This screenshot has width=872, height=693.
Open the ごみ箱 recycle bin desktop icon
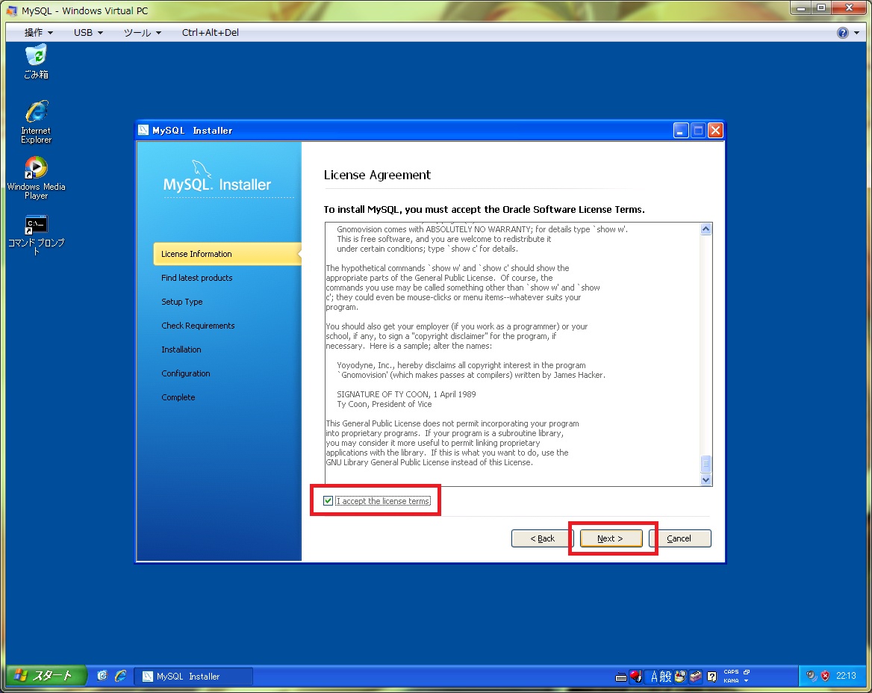tap(36, 63)
